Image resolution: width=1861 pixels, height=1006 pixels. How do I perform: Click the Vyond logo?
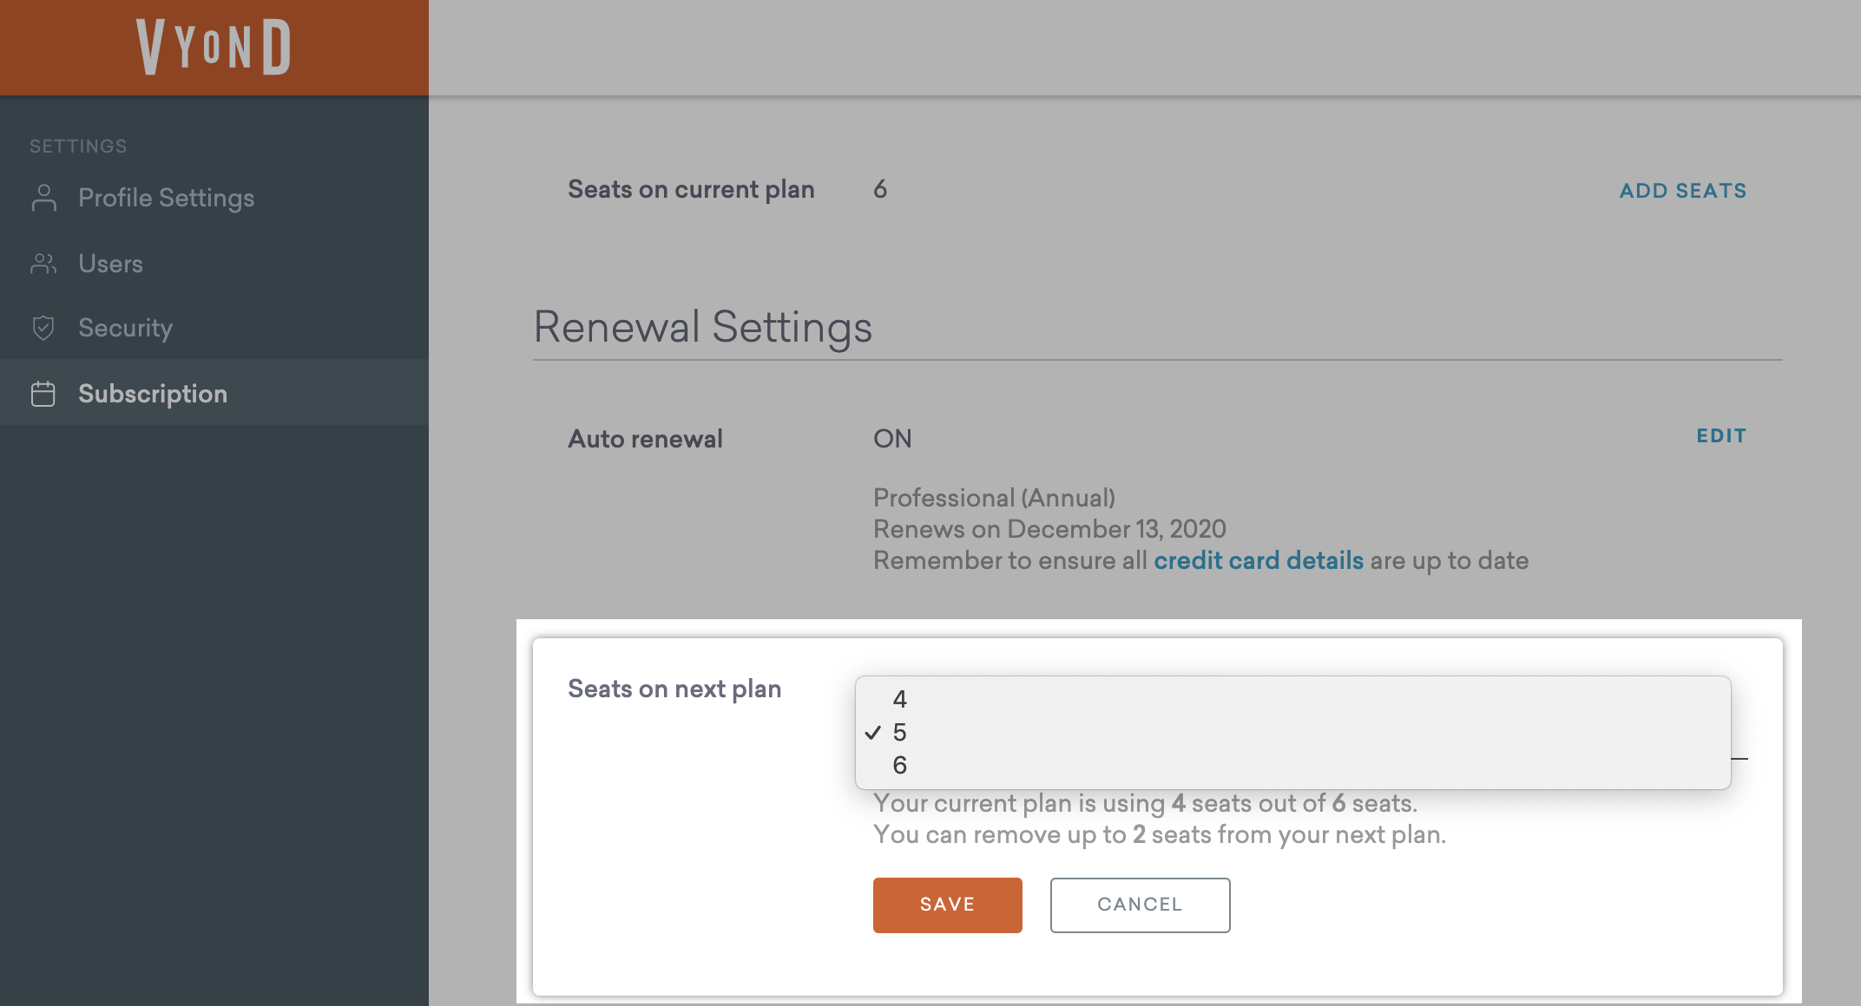214,47
